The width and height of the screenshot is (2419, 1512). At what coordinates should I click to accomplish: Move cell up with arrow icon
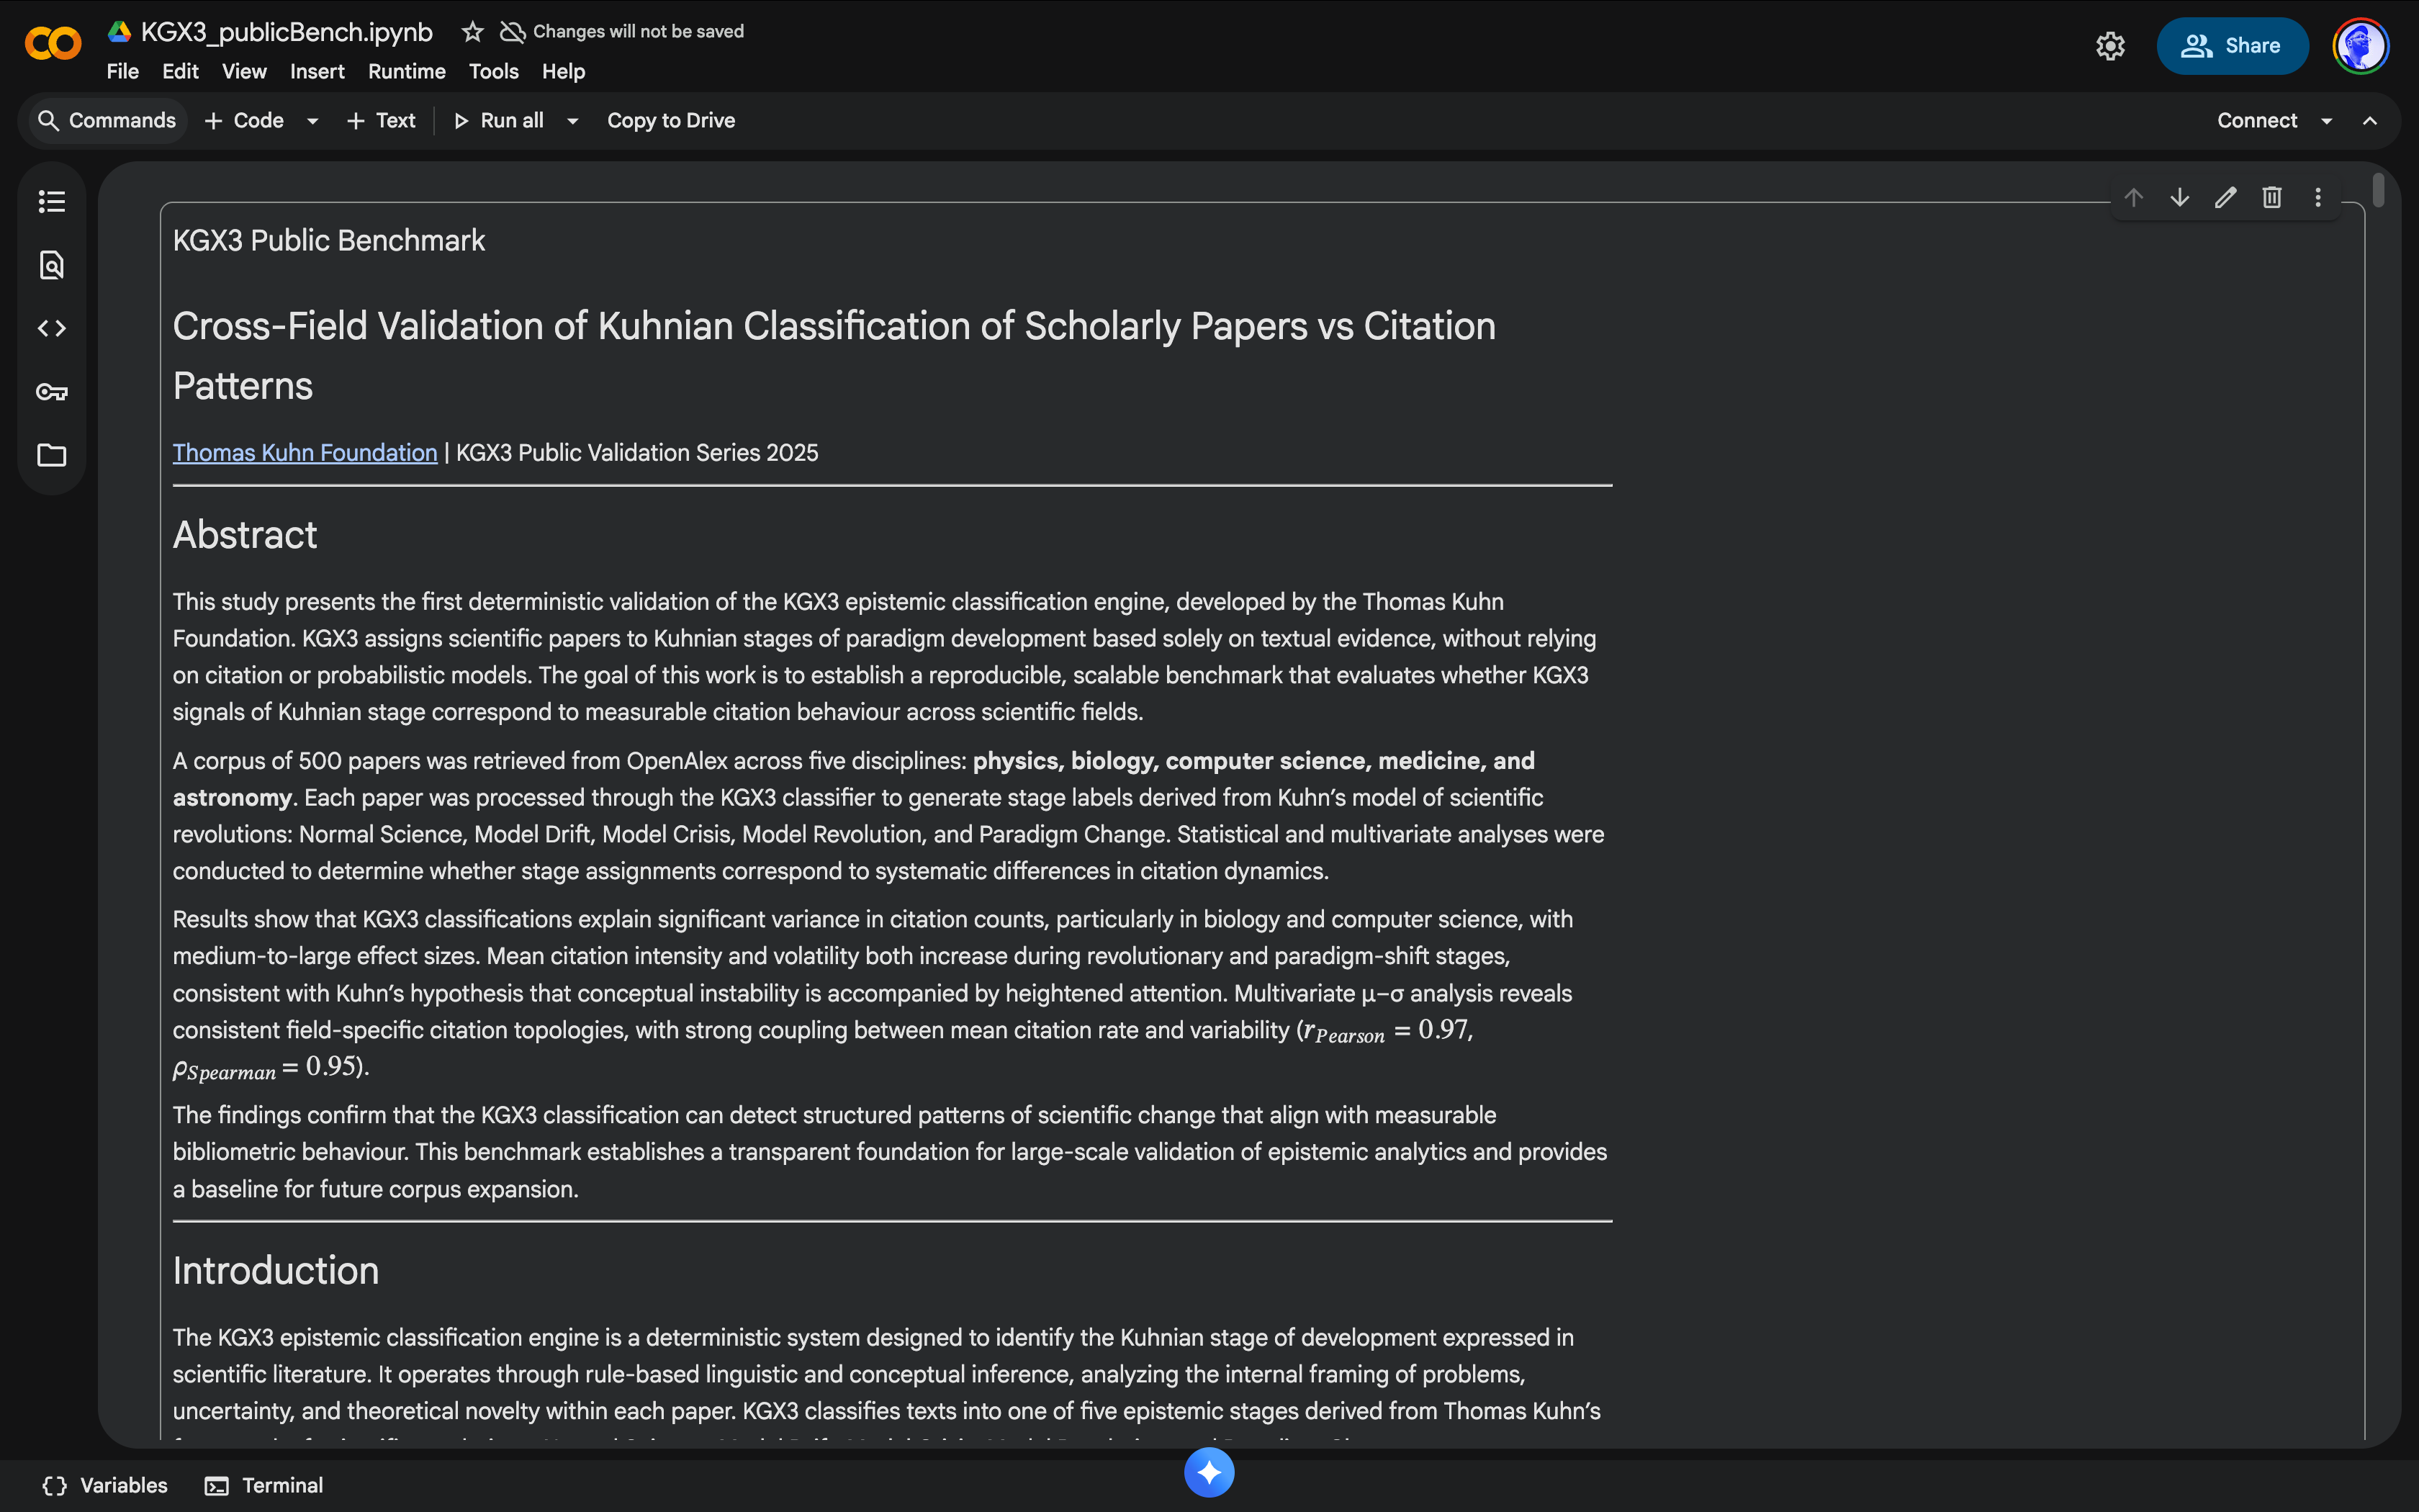pos(2133,198)
